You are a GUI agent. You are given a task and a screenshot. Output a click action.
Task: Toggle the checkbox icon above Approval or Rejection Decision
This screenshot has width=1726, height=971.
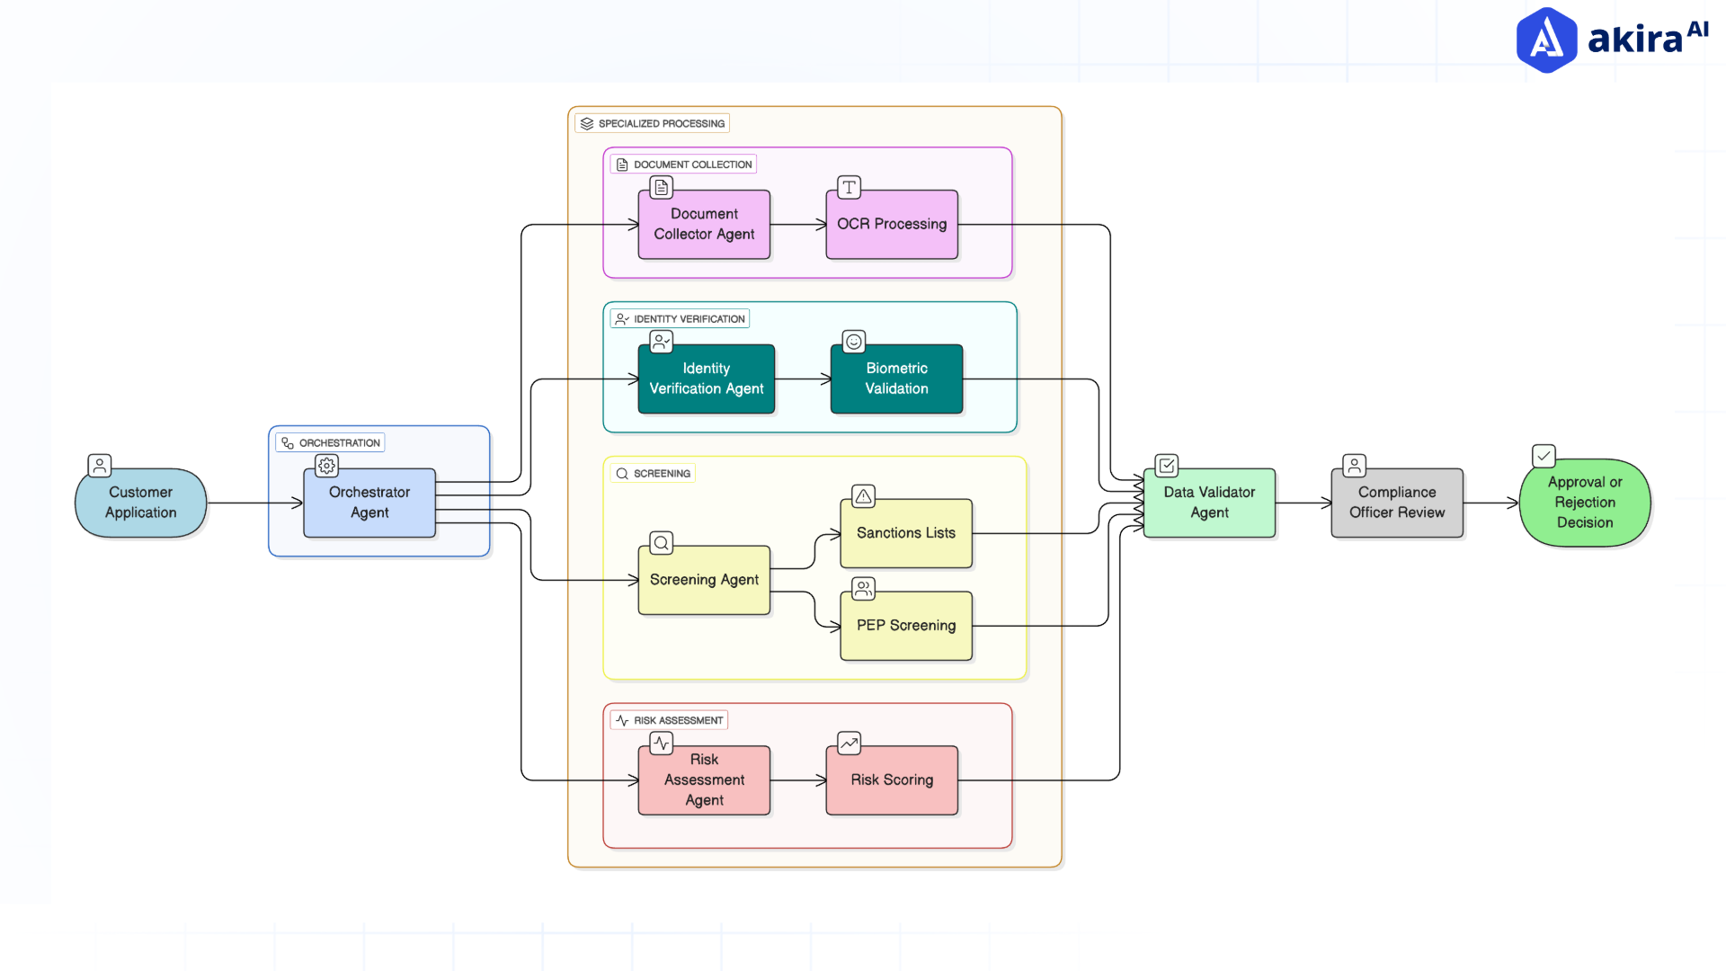(1543, 456)
